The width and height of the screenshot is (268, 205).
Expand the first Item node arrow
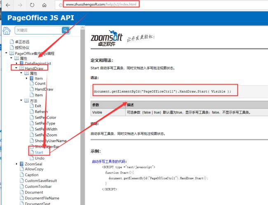pos(26,78)
